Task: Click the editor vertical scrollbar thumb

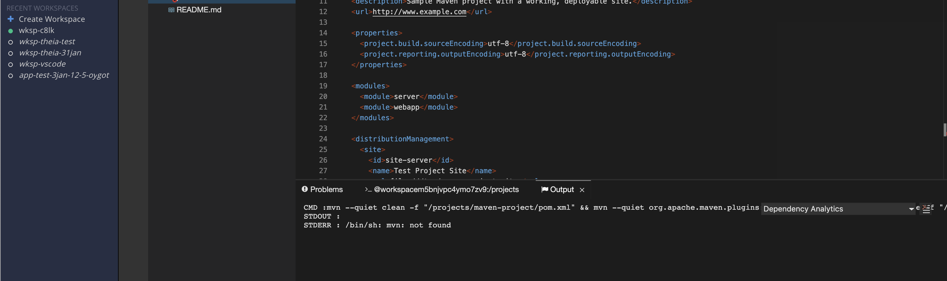Action: [945, 130]
